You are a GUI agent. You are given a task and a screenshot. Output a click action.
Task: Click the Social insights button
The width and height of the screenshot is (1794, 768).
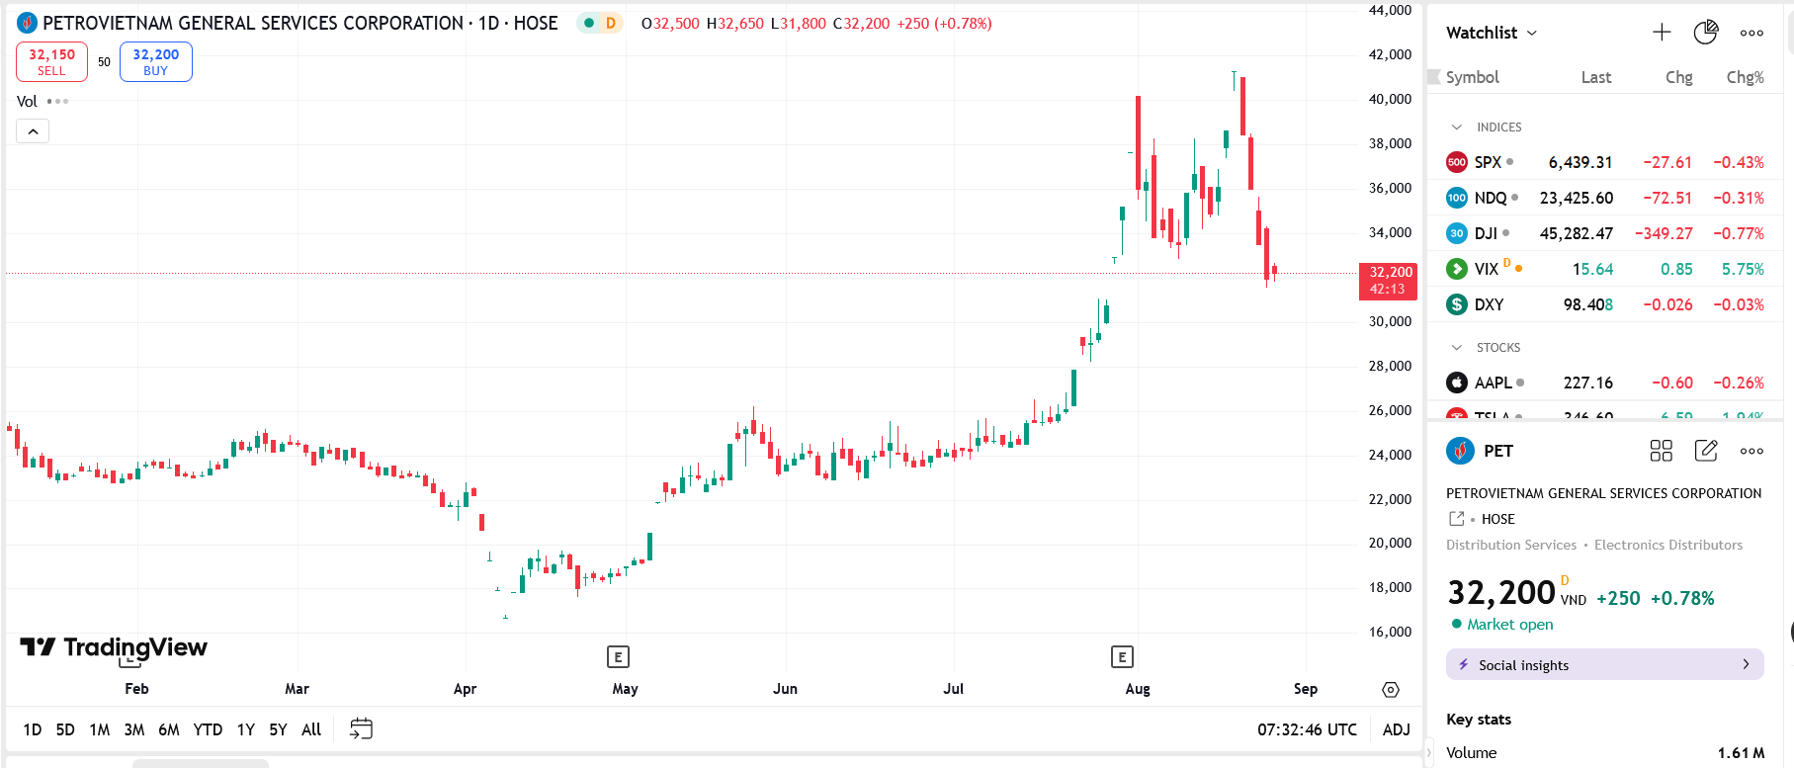pyautogui.click(x=1605, y=664)
